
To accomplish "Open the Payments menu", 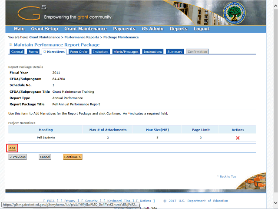I will point(124,29).
